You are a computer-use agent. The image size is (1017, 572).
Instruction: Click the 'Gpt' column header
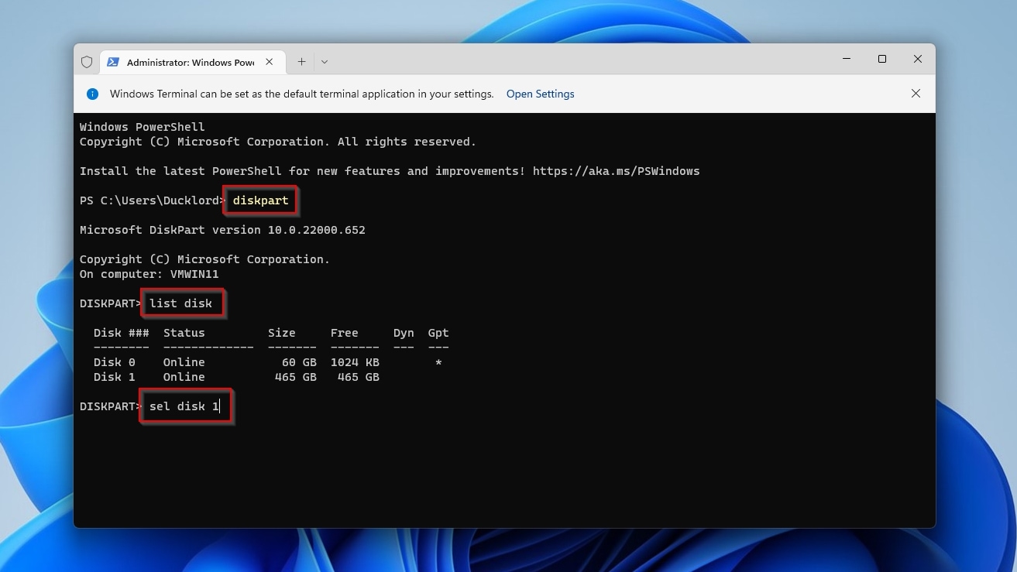[x=438, y=333]
